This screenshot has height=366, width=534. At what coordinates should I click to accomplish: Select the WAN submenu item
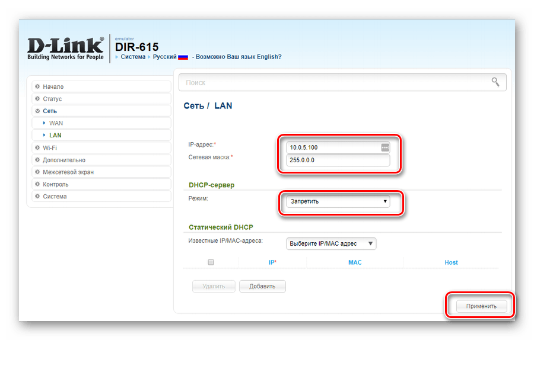tap(101, 123)
